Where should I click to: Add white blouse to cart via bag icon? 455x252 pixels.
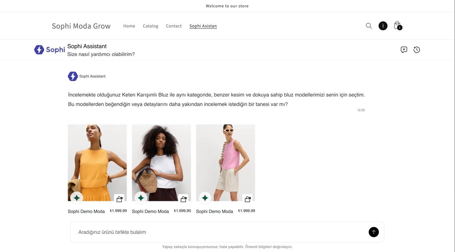pos(183,199)
